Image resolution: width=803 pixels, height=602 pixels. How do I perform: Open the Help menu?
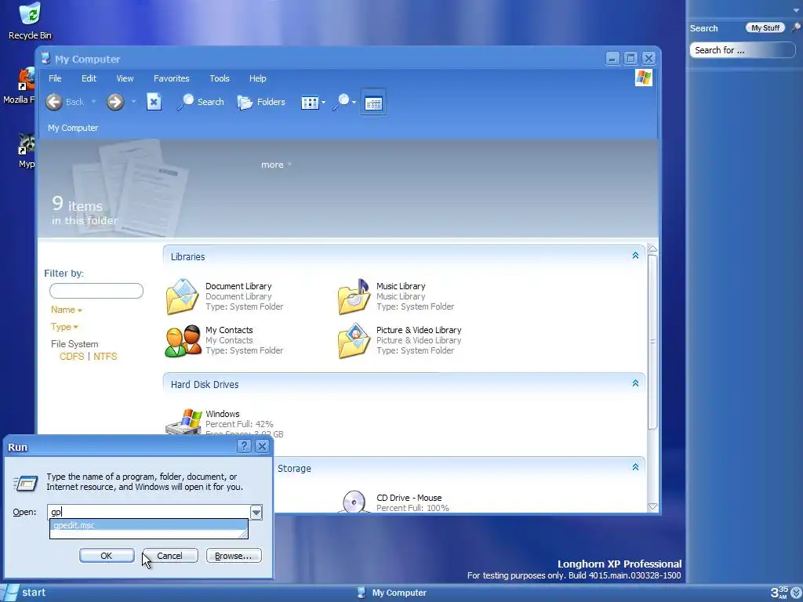257,78
